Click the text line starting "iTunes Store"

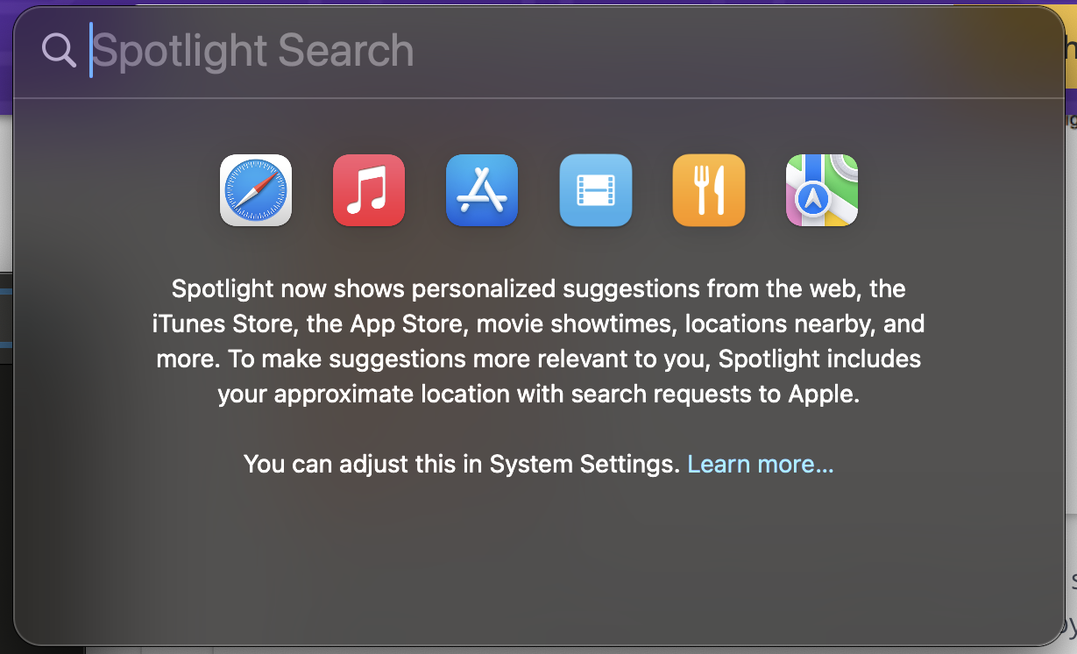(538, 323)
